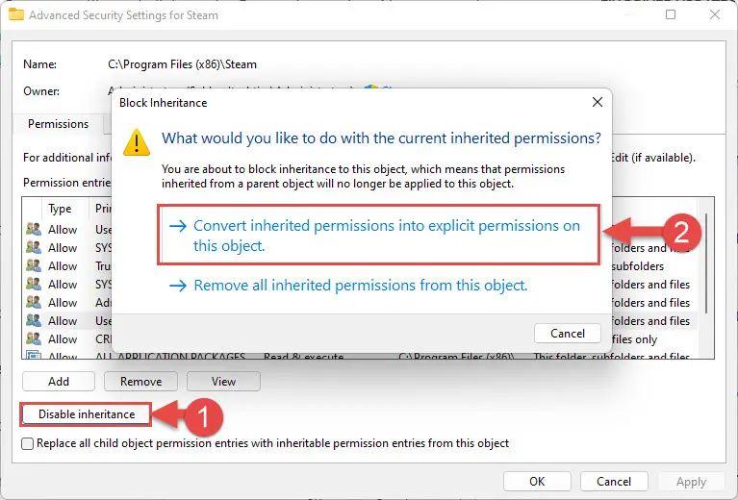Cancel the Block Inheritance dialog

pos(568,334)
